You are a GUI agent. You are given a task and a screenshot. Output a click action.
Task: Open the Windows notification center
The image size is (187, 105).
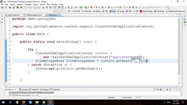183,102
